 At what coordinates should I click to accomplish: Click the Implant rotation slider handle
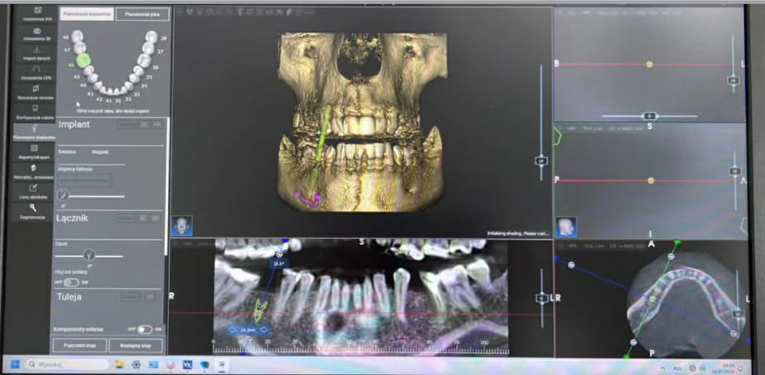click(64, 195)
